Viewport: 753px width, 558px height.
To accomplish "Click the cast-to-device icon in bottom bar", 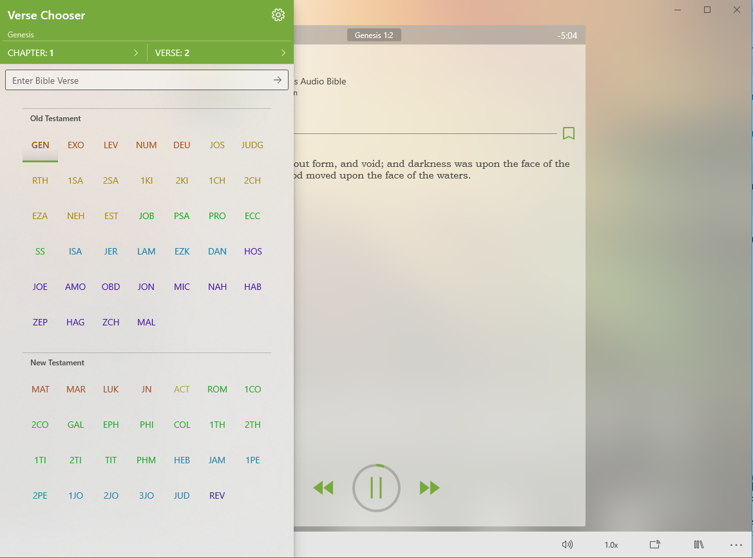I will (654, 544).
